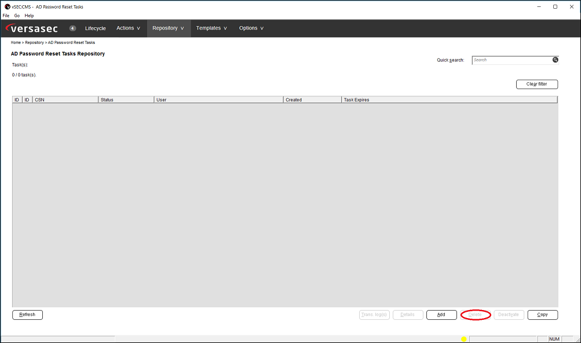Click the Home breadcrumb link
This screenshot has width=581, height=343.
[16, 43]
